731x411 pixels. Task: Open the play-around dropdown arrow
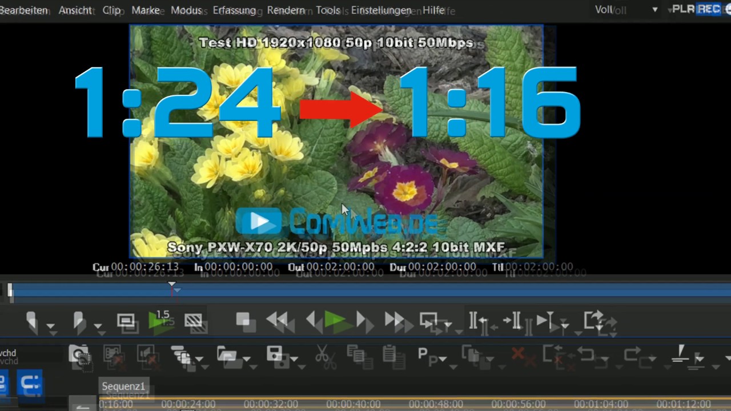(x=564, y=325)
